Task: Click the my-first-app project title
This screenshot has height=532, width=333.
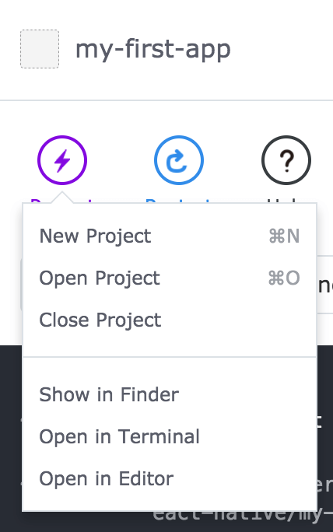Action: pos(153,50)
